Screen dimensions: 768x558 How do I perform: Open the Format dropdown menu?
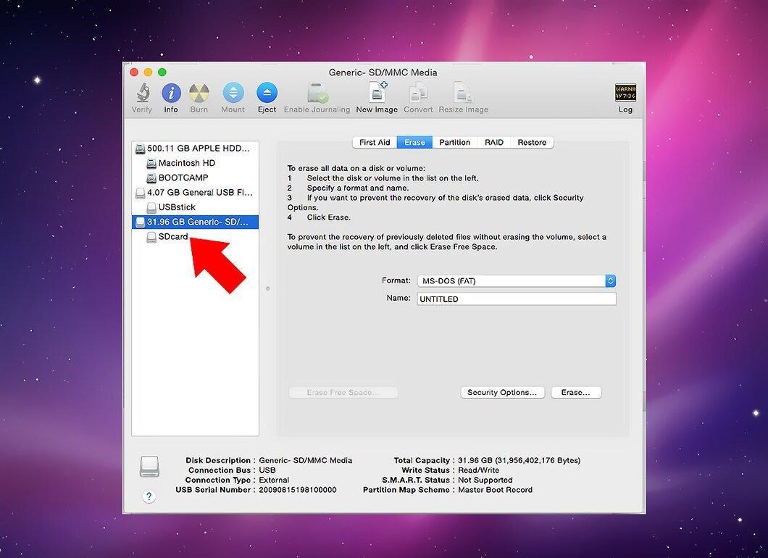(x=517, y=280)
